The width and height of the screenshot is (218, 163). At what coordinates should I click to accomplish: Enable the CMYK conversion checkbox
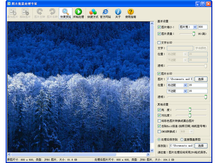click(x=159, y=132)
